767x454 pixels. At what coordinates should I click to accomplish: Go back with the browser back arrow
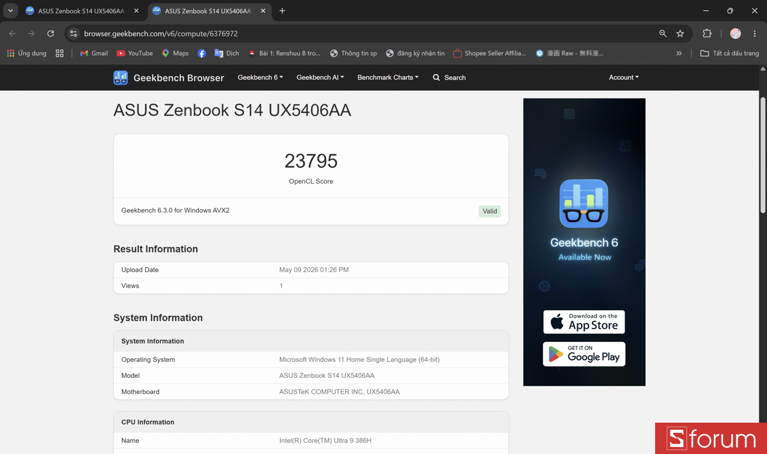pyautogui.click(x=12, y=33)
